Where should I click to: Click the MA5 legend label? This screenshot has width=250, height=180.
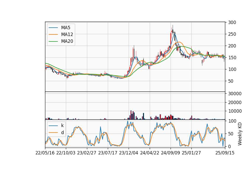tap(66, 28)
